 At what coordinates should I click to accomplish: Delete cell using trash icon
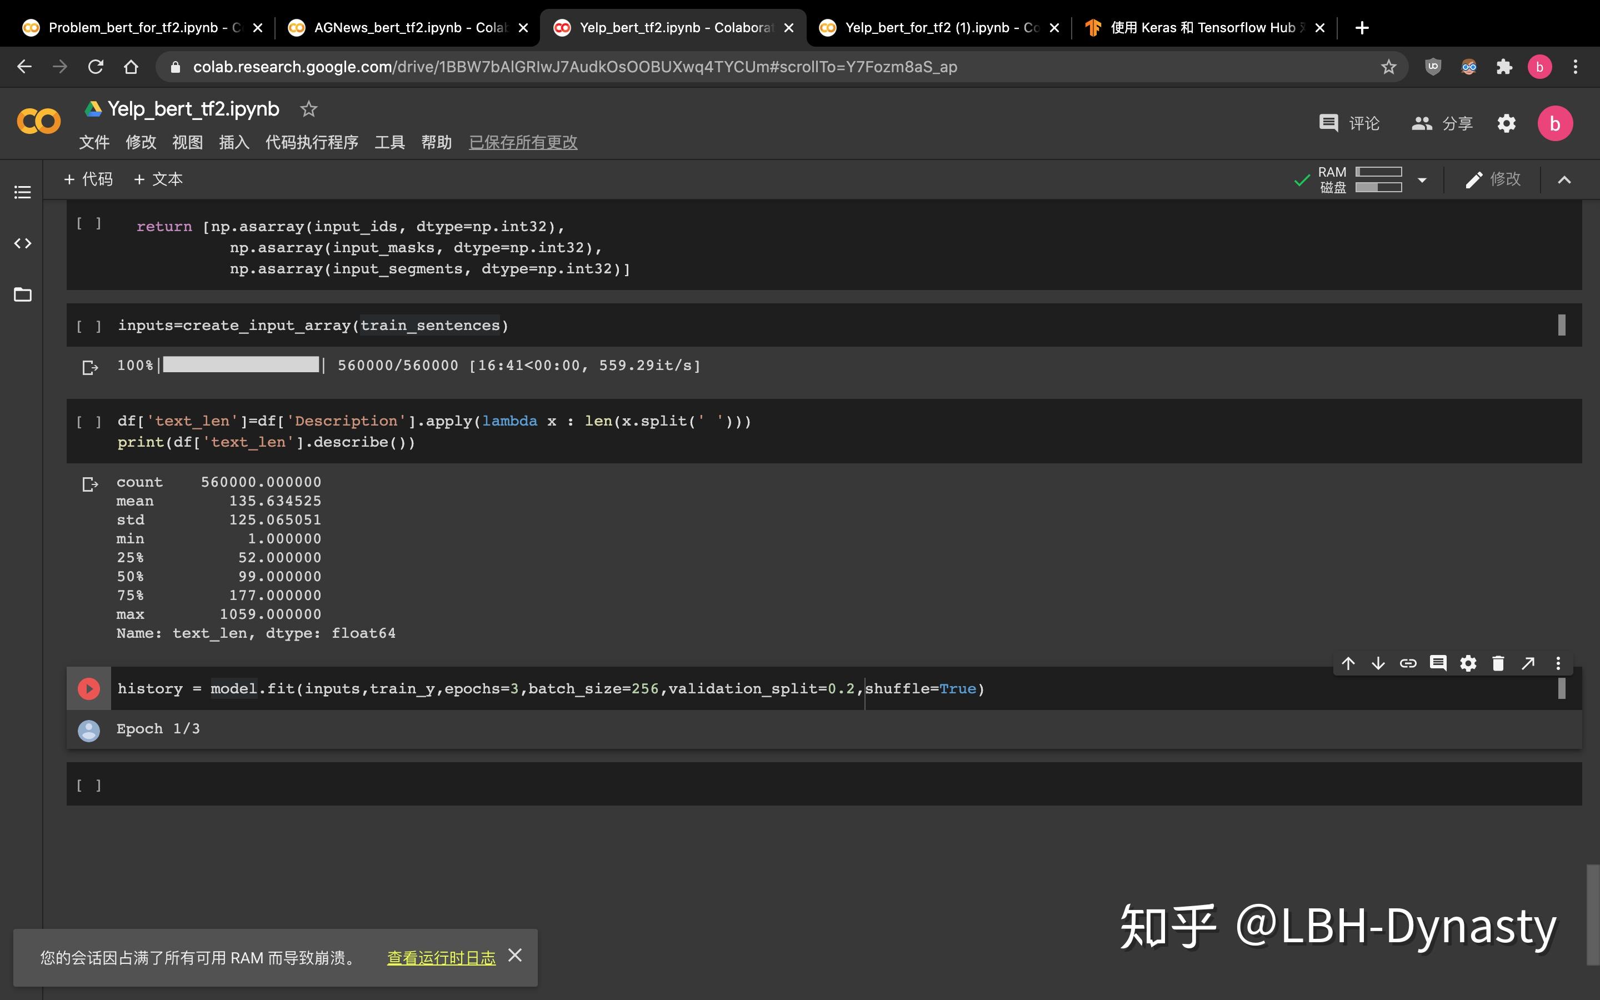pos(1498,663)
